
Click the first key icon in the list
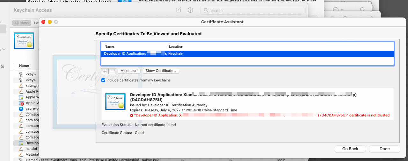21,74
